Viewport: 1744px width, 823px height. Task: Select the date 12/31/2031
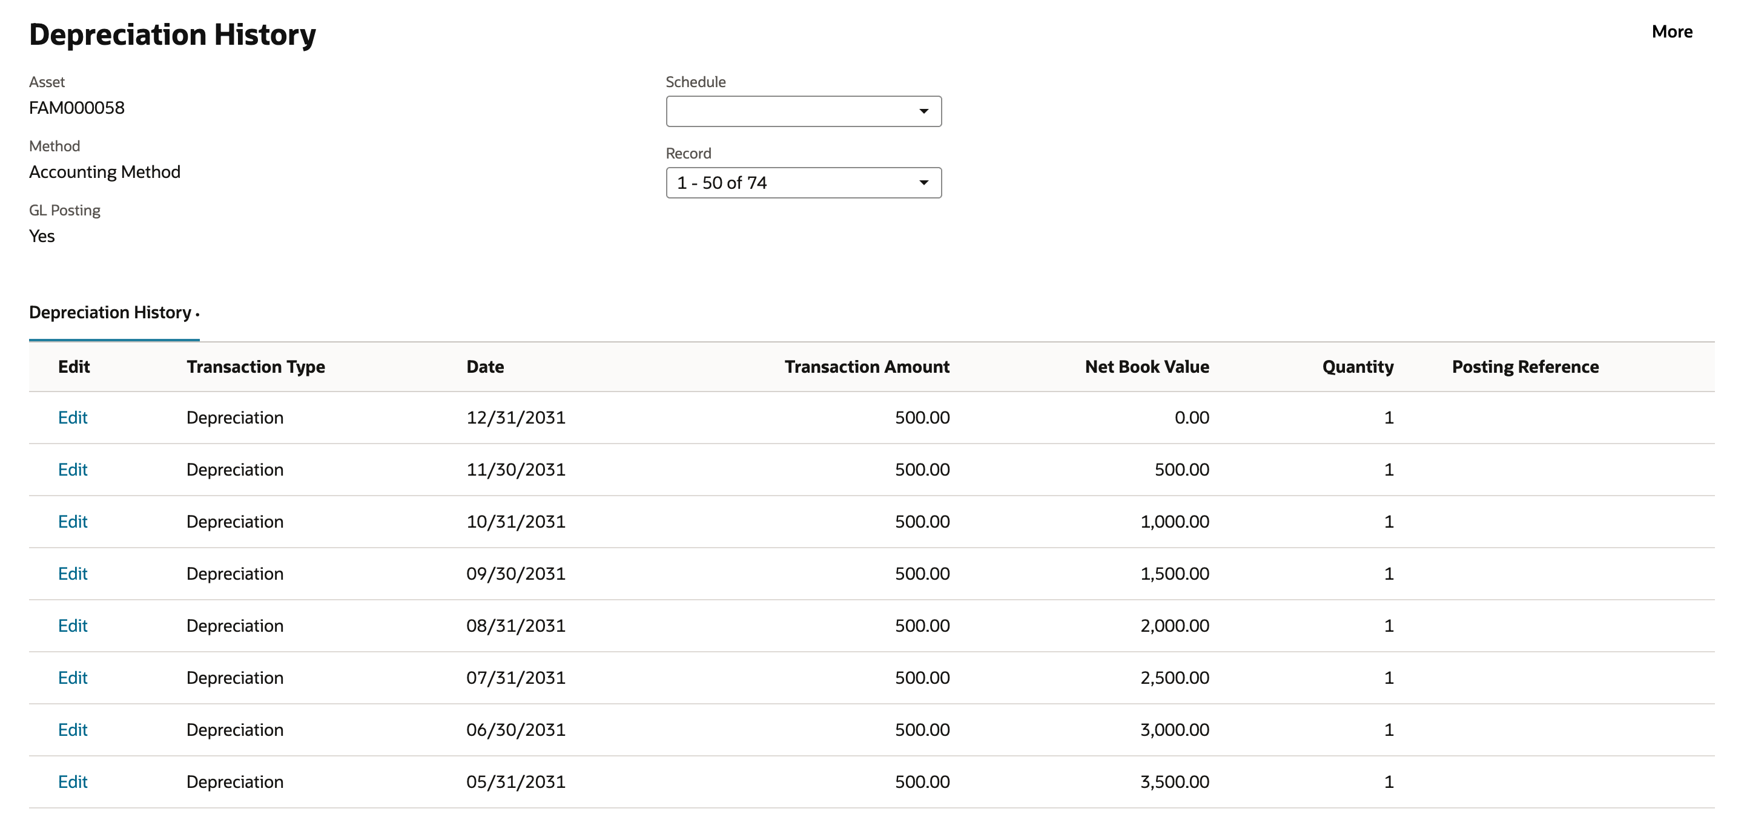515,418
